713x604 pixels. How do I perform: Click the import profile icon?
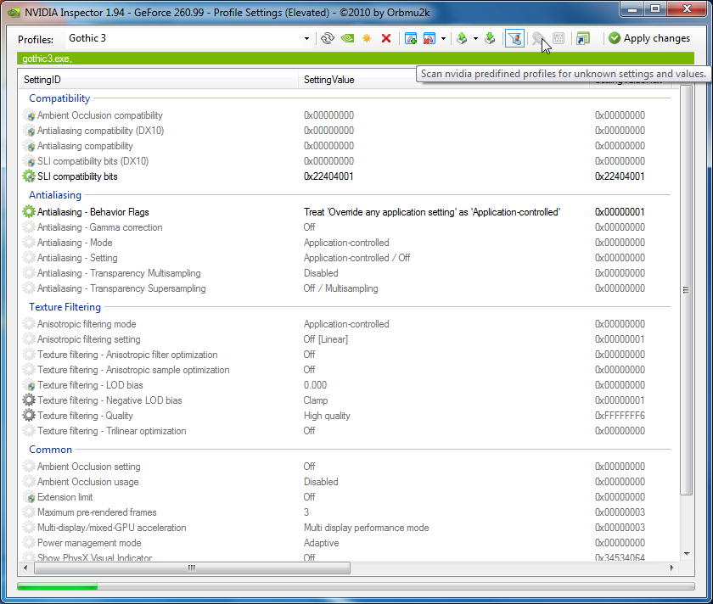(490, 38)
